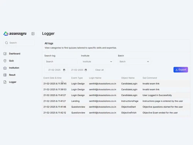This screenshot has height=145, width=193.
Task: Click the end date 21-02-2025 field
Action: tap(78, 70)
